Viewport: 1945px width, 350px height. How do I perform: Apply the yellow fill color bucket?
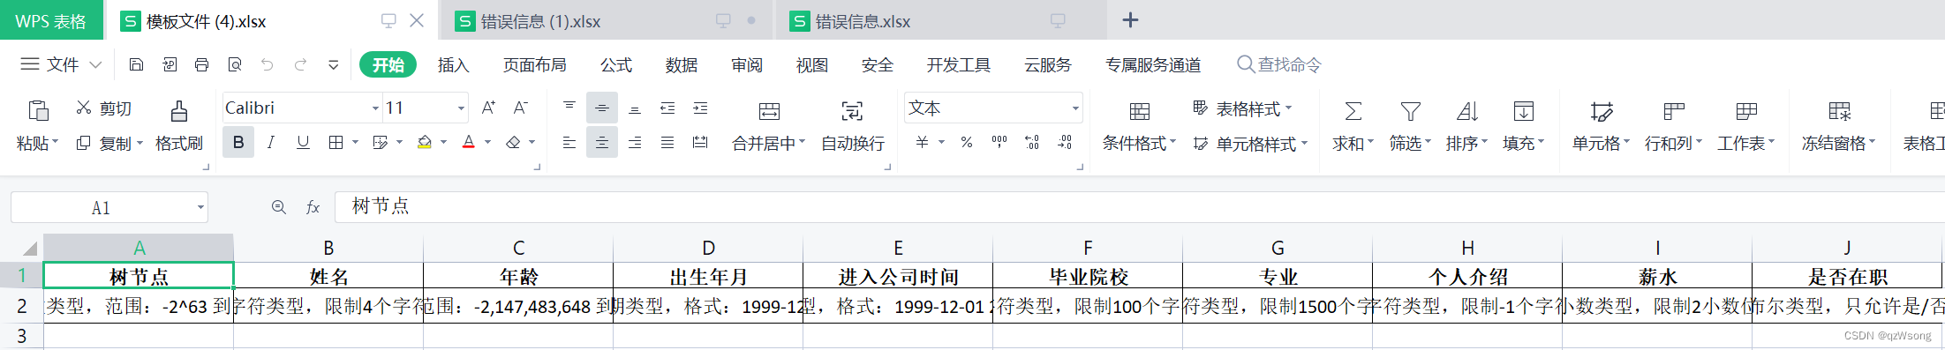425,142
